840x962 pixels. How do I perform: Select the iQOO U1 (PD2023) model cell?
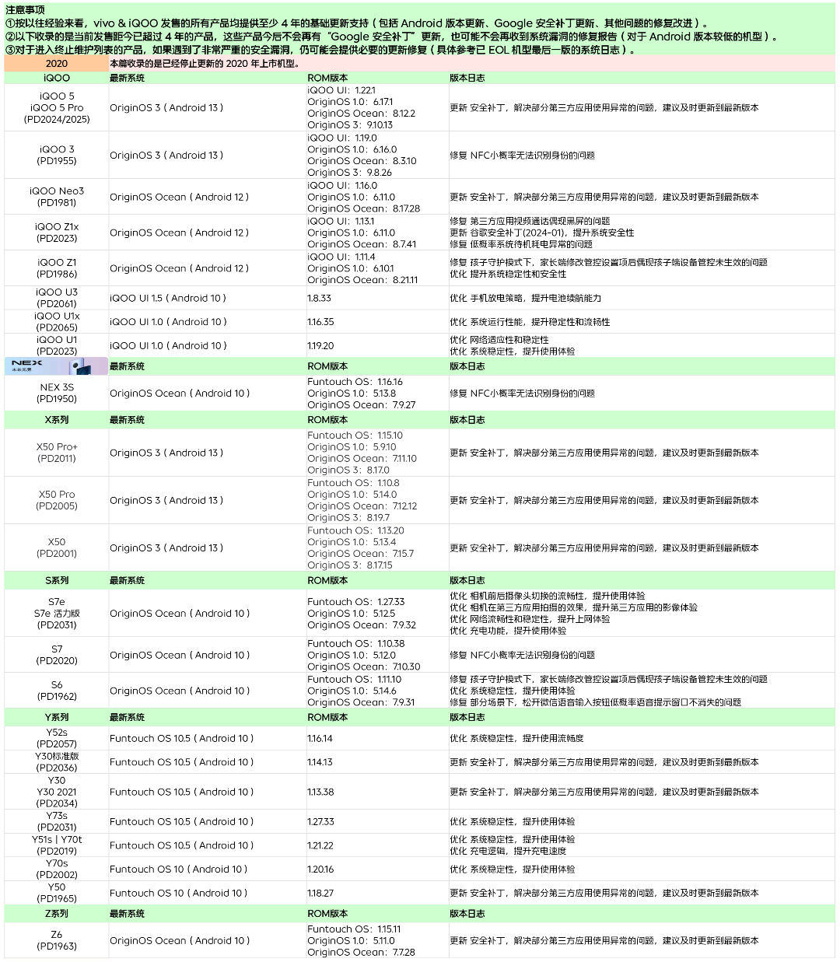[57, 345]
